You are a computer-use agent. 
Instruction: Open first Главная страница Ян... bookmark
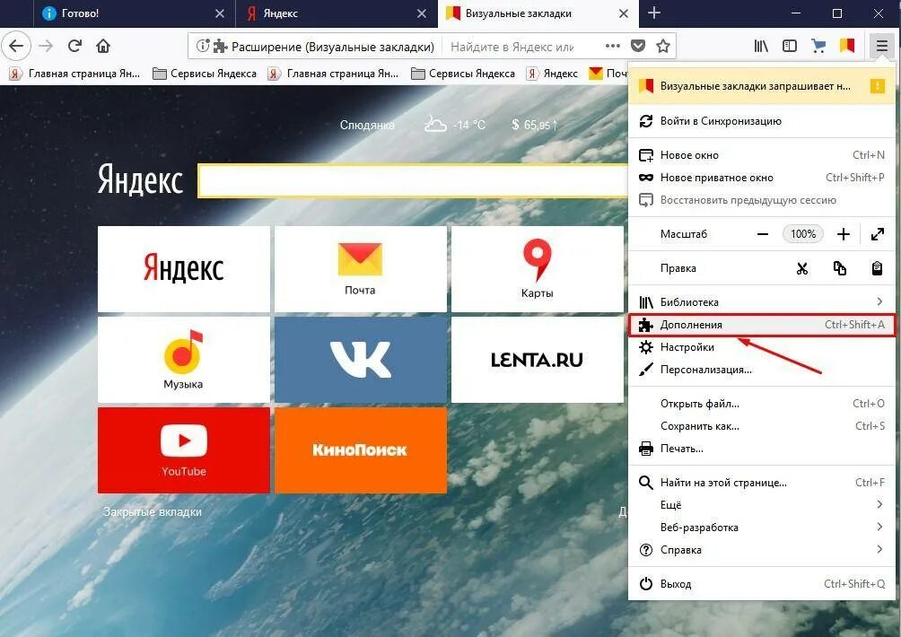75,74
